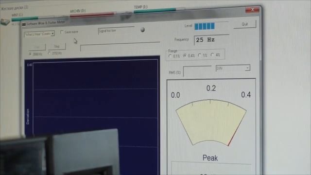Set Range to 0.4%

[x=185, y=56]
